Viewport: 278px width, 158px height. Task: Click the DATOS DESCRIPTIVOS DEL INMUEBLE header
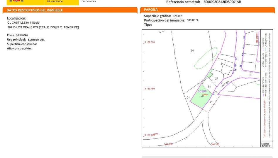pyautogui.click(x=35, y=10)
